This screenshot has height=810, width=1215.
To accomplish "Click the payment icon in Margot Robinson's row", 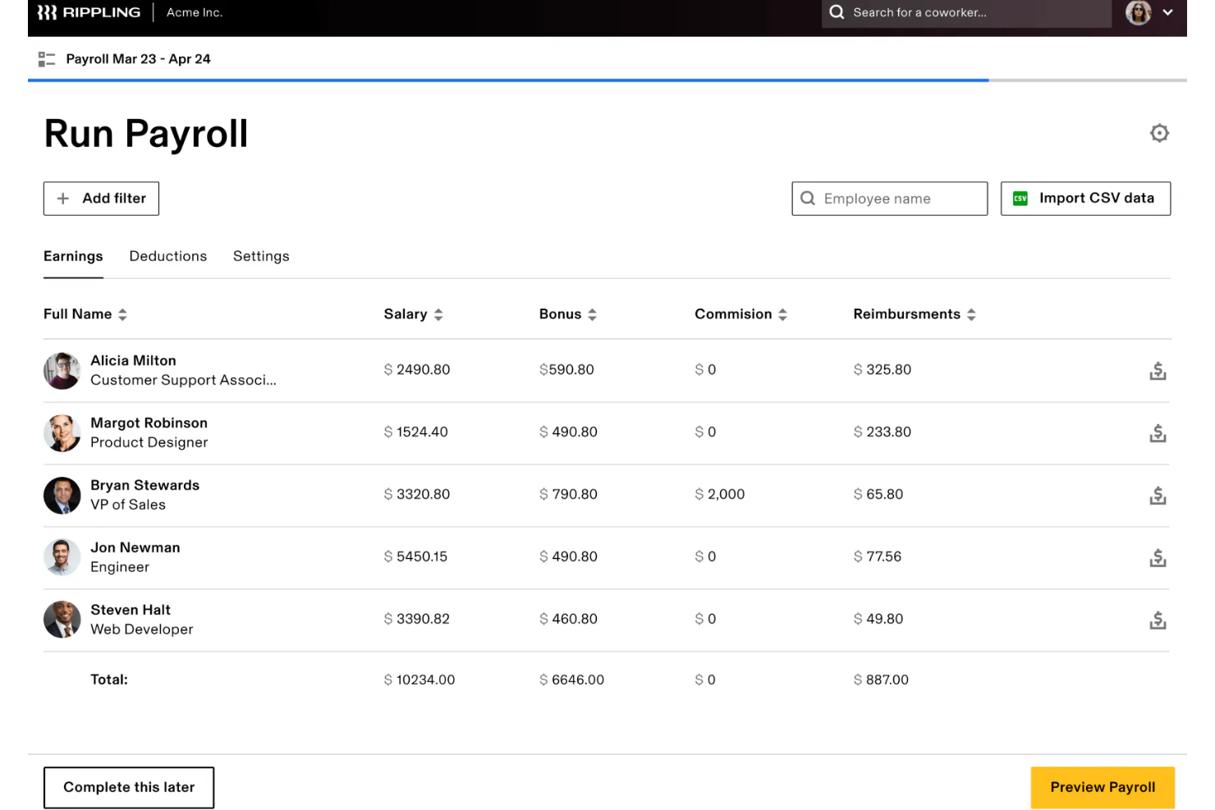I will pos(1158,433).
